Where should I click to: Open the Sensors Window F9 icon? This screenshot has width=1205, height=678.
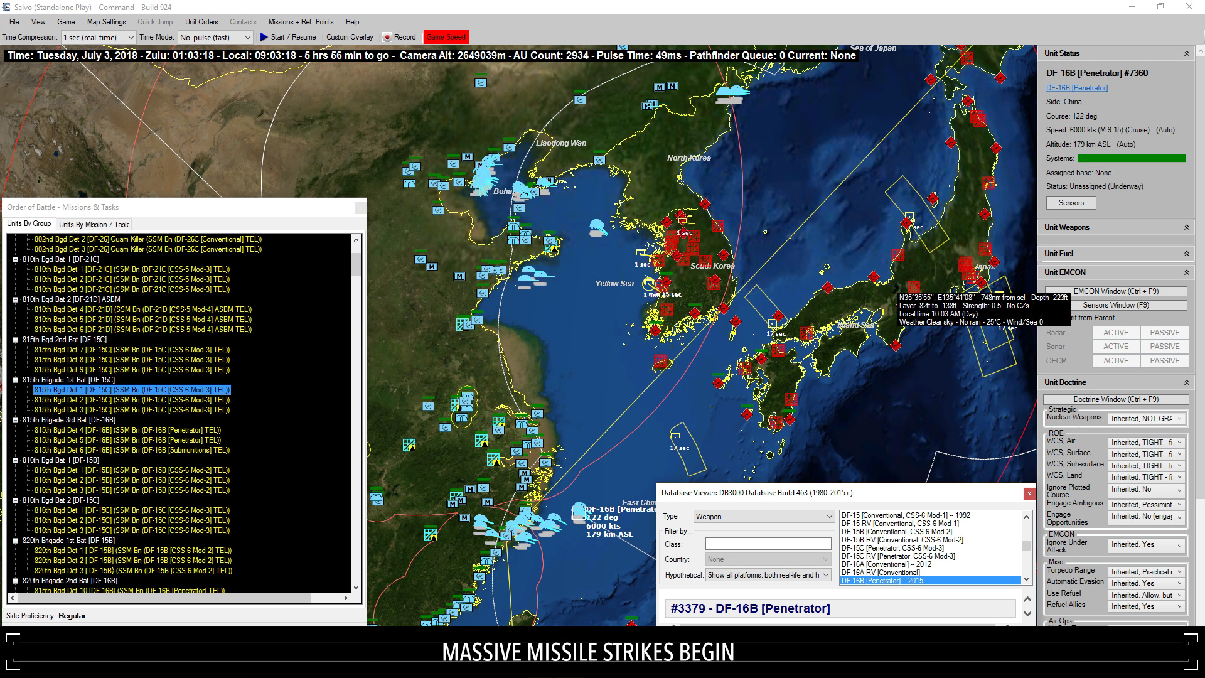[x=1117, y=306]
